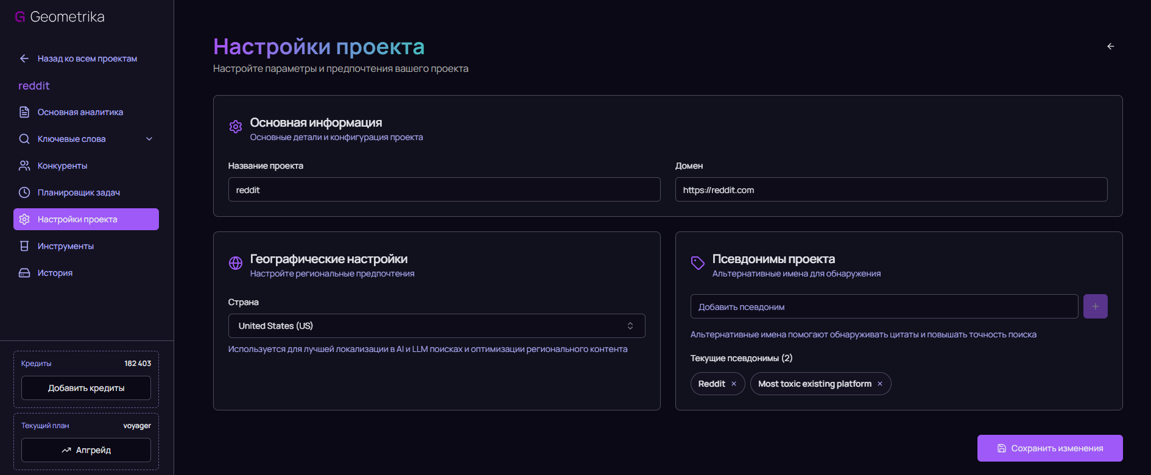
Task: Focus the 'Домен' input with https://reddit.com
Action: click(x=891, y=189)
